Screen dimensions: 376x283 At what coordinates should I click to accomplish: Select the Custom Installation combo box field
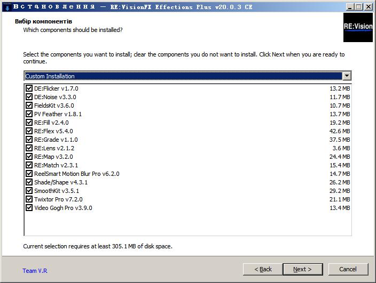[x=187, y=76]
